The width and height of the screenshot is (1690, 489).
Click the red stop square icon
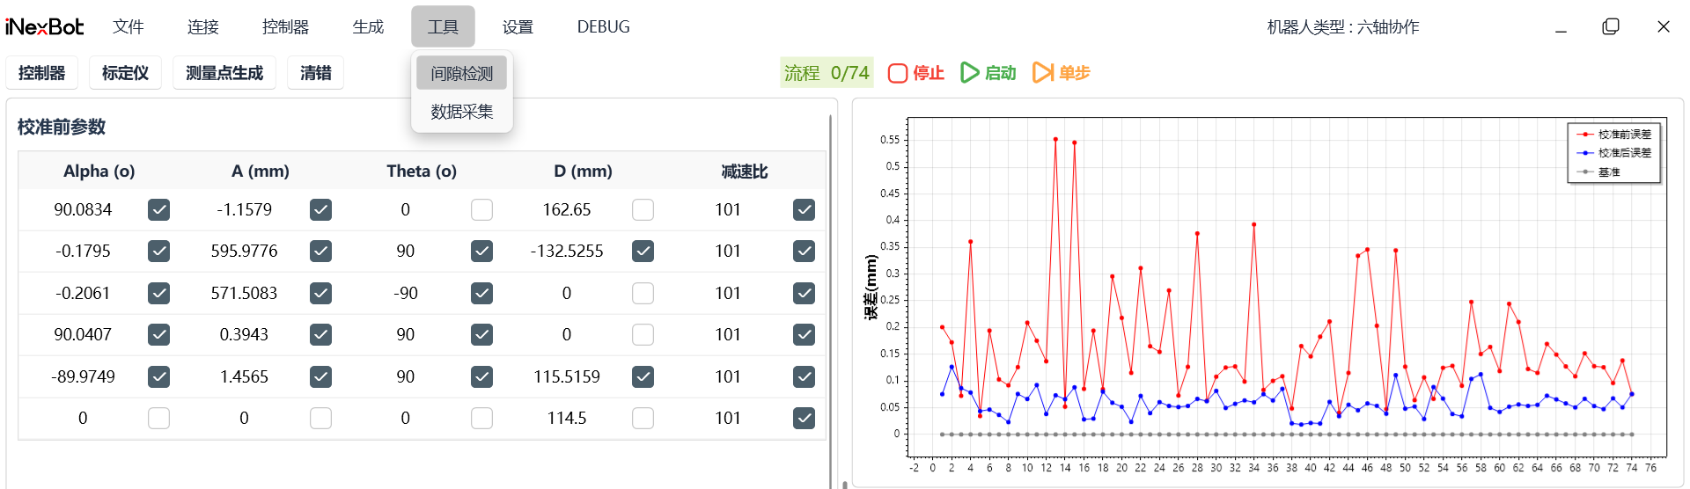897,73
